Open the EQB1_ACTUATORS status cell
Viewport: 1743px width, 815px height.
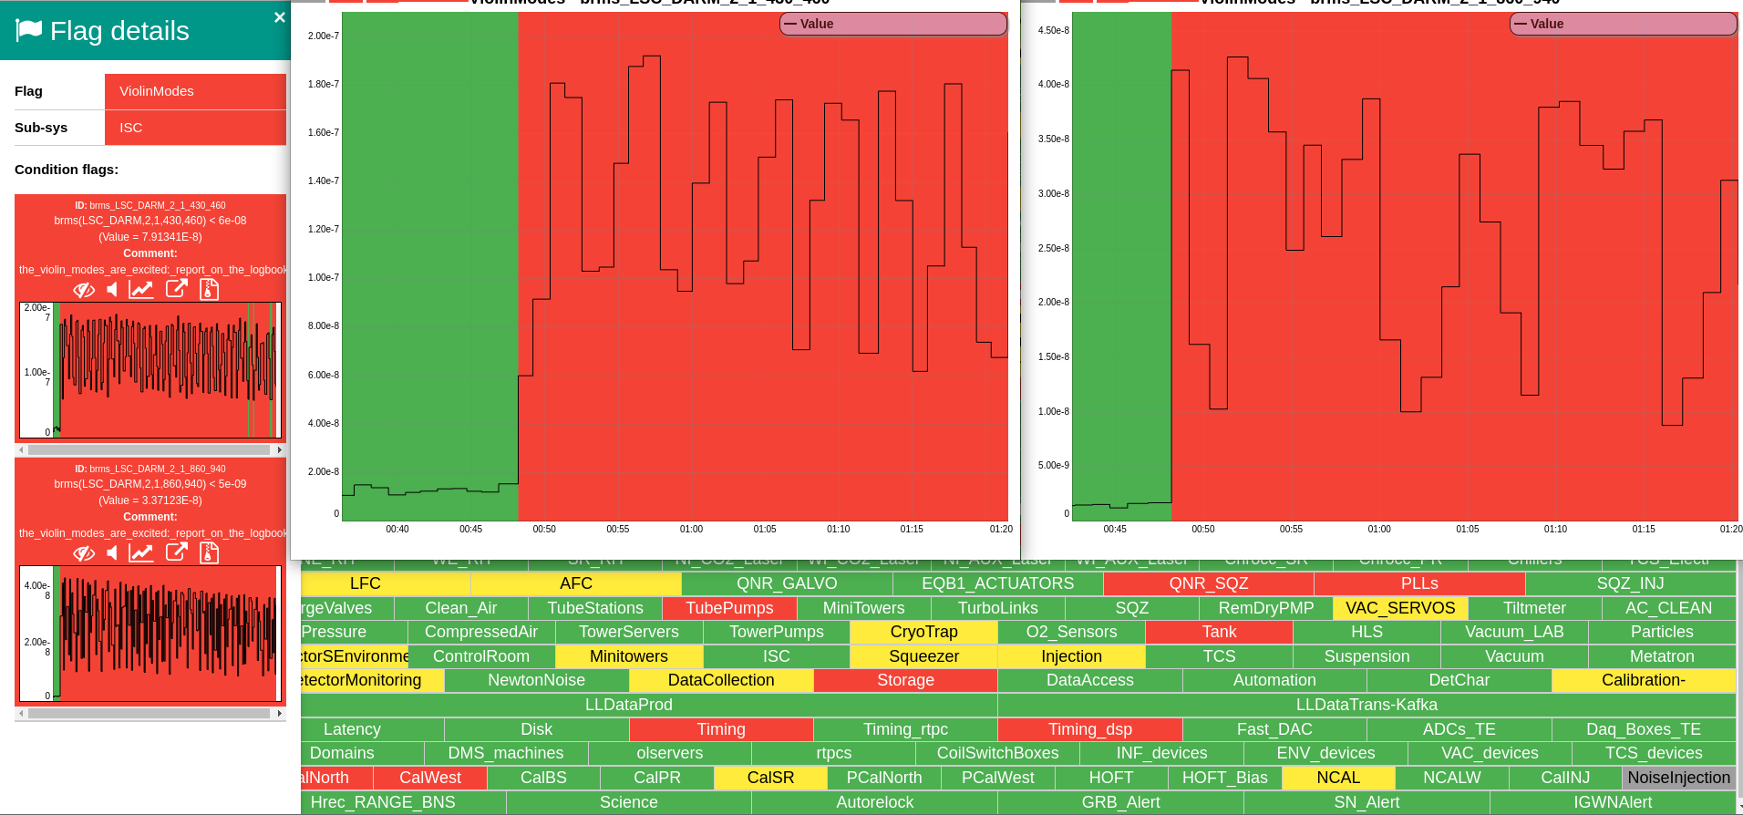coord(998,583)
